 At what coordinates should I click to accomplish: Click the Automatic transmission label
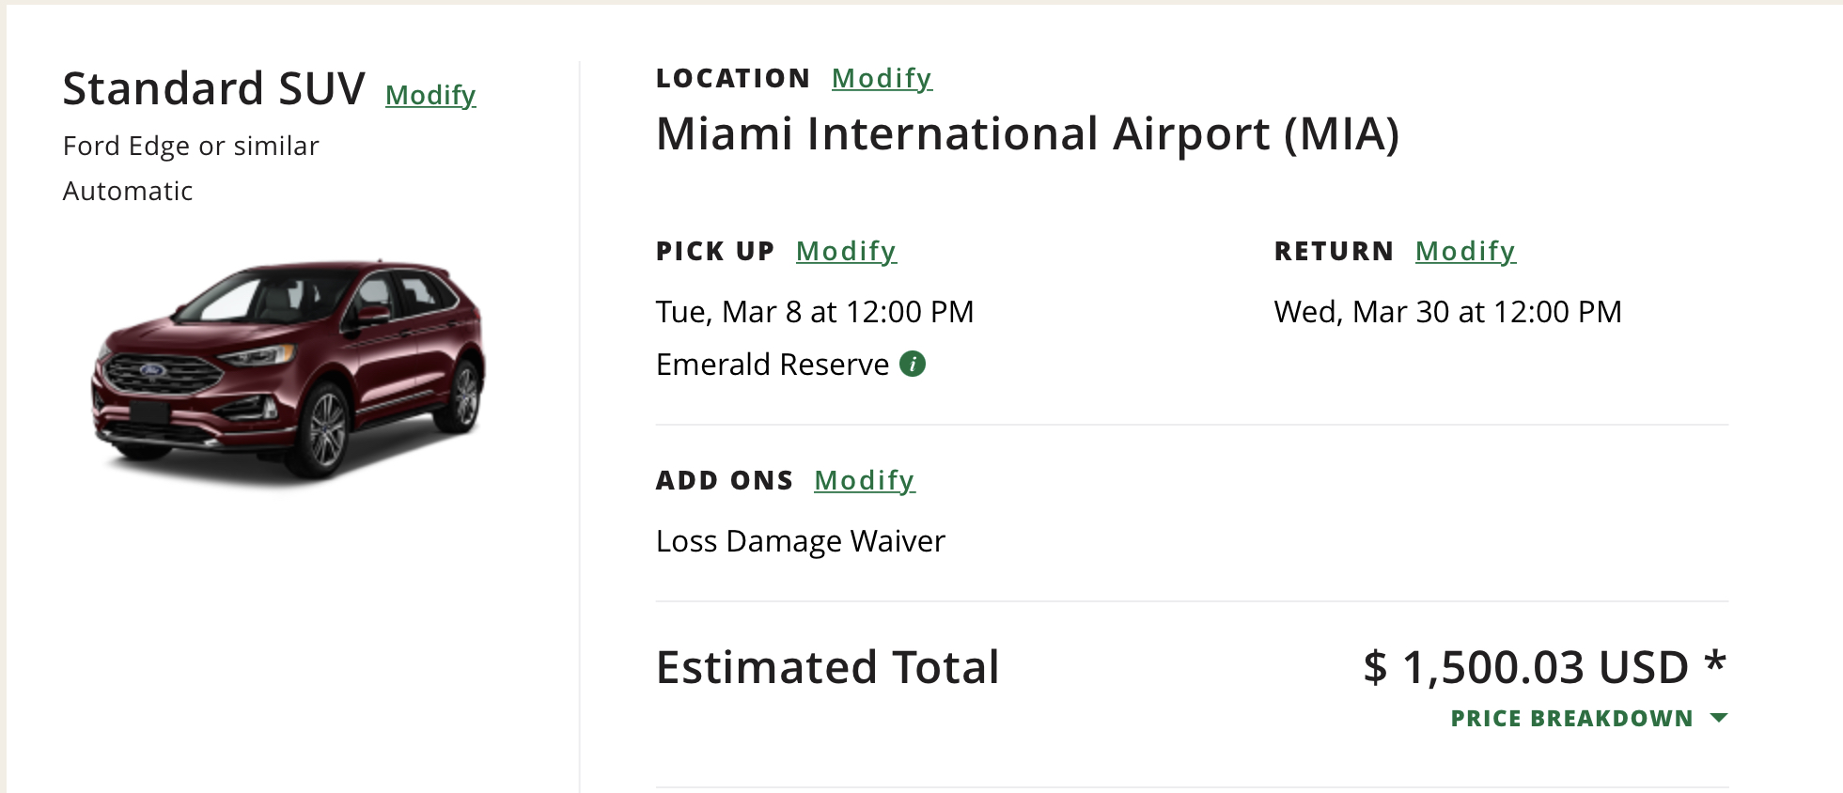coord(128,192)
